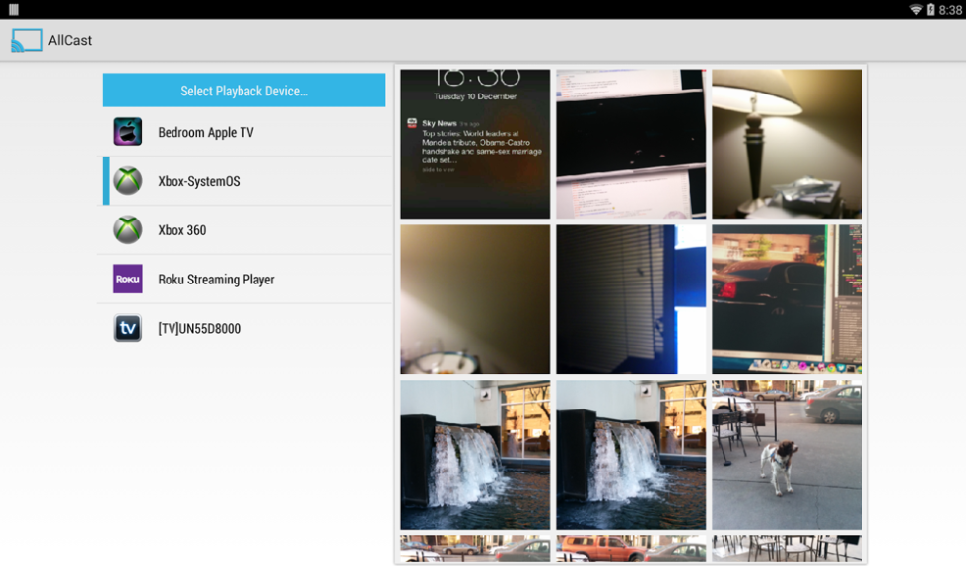Click the AllCast cast logo icon
Image resolution: width=966 pixels, height=566 pixels.
pos(27,40)
